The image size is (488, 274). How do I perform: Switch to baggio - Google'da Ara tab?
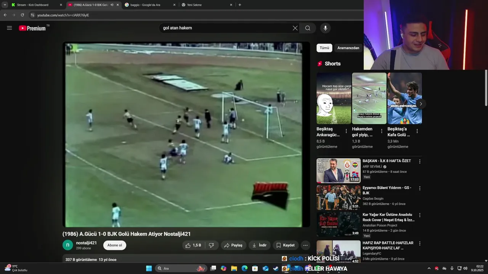151,5
